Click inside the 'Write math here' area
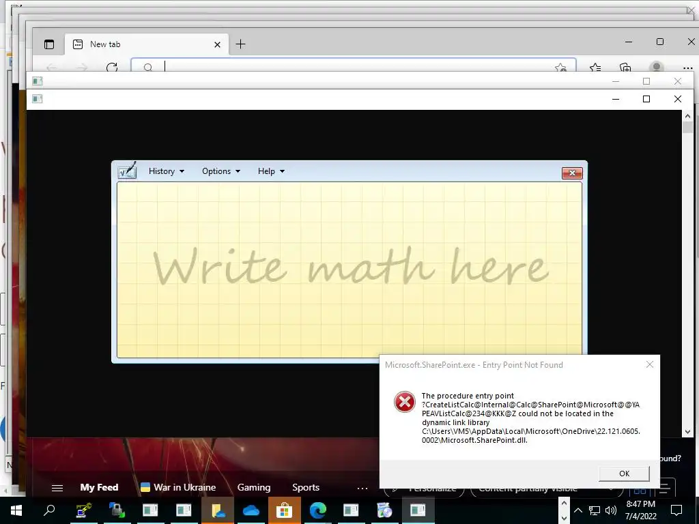 coord(349,270)
